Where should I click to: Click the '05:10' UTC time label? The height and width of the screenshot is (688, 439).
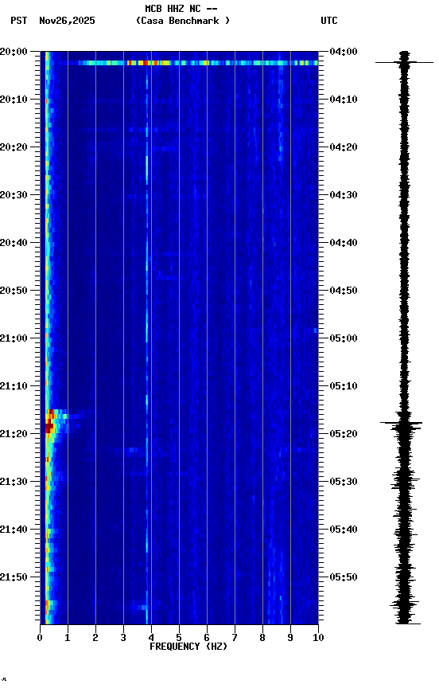click(x=344, y=386)
